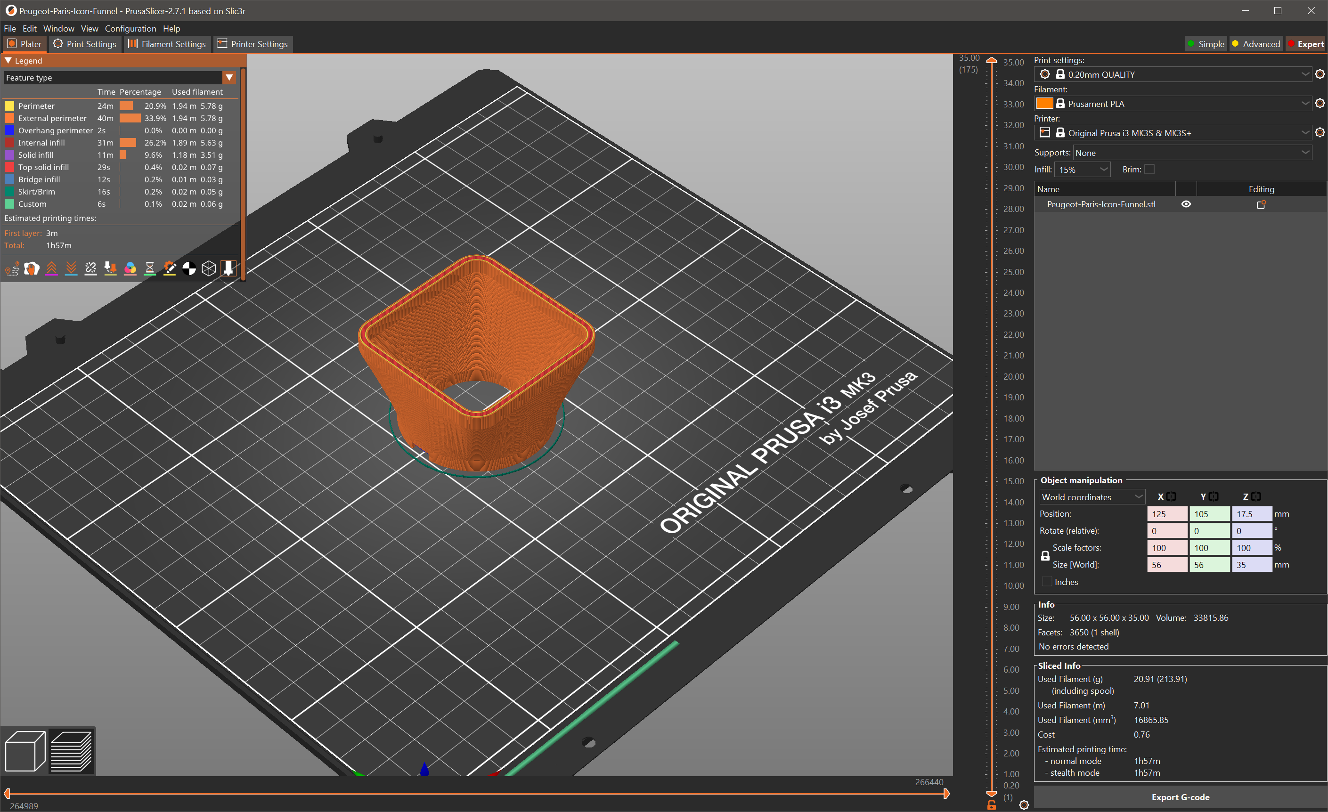Toggle tool changes arrow icon
The height and width of the screenshot is (812, 1328).
point(111,268)
